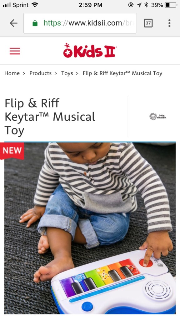Tap the Wi-Fi status icon
The height and width of the screenshot is (321, 180).
click(x=35, y=5)
